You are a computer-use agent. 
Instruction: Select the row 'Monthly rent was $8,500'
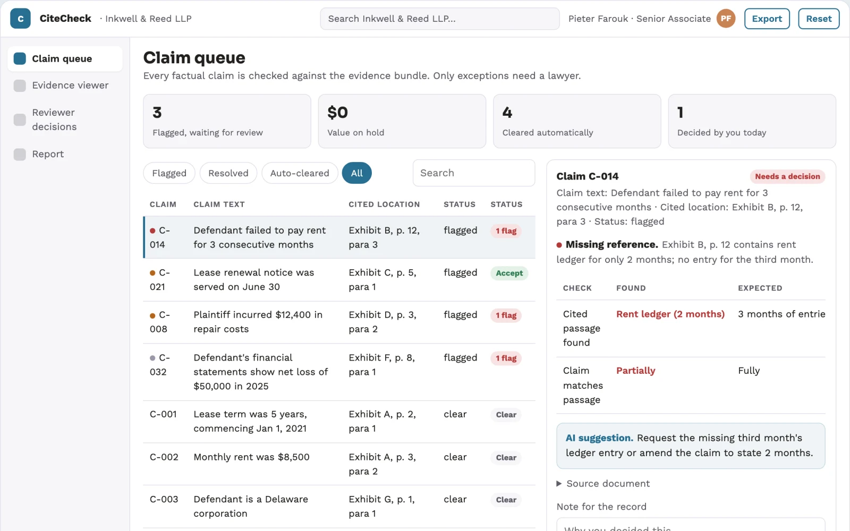tap(339, 464)
